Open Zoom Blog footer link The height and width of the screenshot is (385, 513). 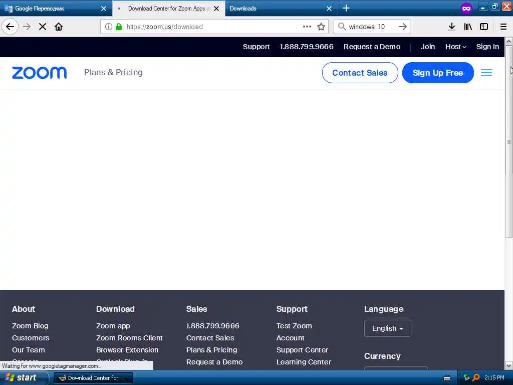30,326
